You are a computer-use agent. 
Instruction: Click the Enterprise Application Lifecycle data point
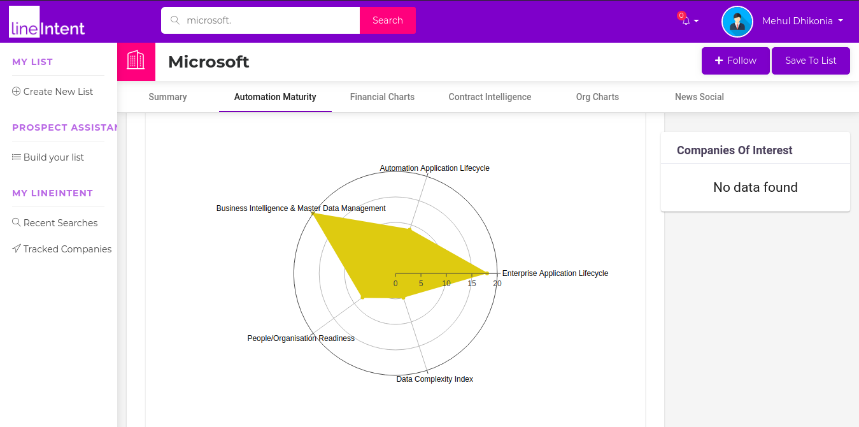[487, 273]
